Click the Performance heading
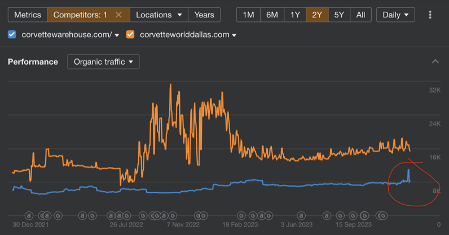 [x=33, y=62]
